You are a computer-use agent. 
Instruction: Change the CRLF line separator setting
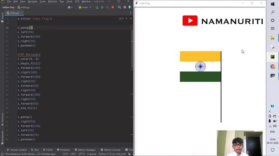73,154
